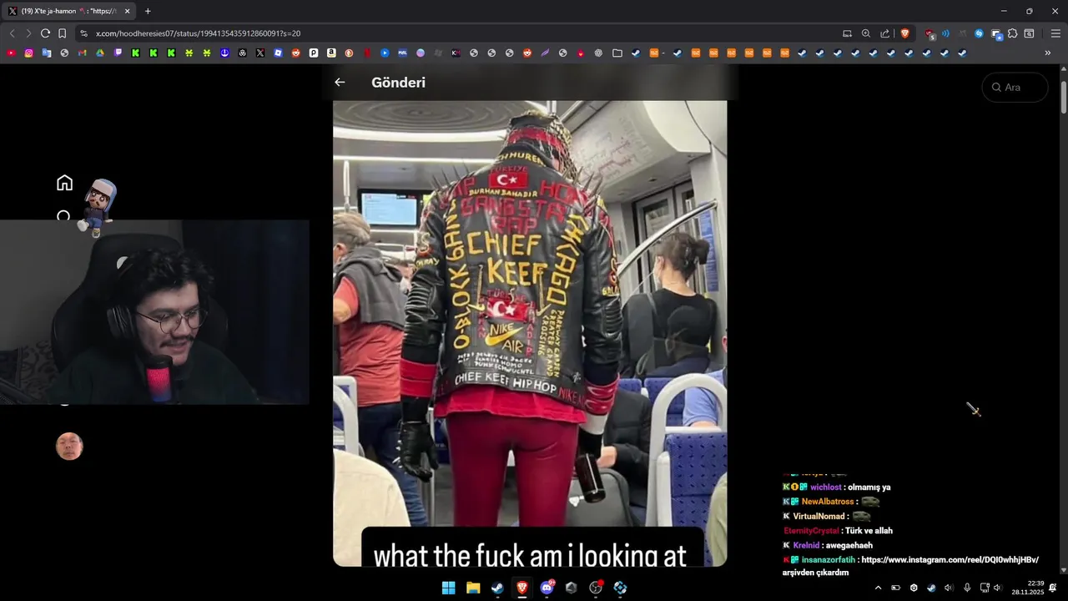The width and height of the screenshot is (1068, 601).
Task: Open the bookmarks folder icon
Action: 617,53
